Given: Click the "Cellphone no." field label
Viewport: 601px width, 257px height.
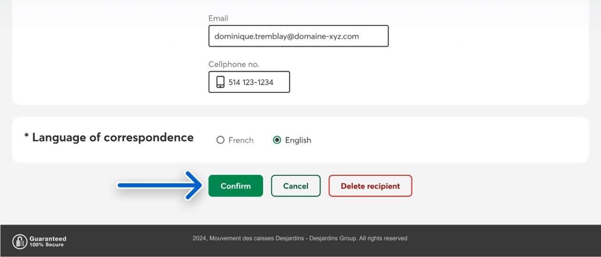Looking at the screenshot, I should tap(234, 64).
